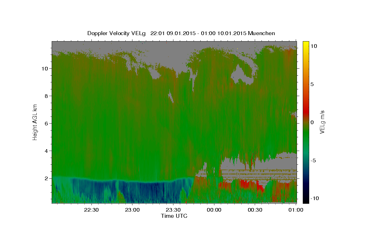Click the colorbar value 10 label
This screenshot has height=244, width=367.
pos(313,46)
